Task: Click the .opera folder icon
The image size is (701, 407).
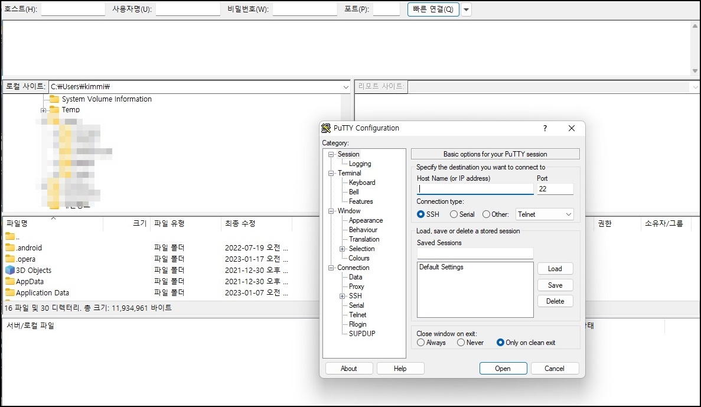Action: (10, 259)
